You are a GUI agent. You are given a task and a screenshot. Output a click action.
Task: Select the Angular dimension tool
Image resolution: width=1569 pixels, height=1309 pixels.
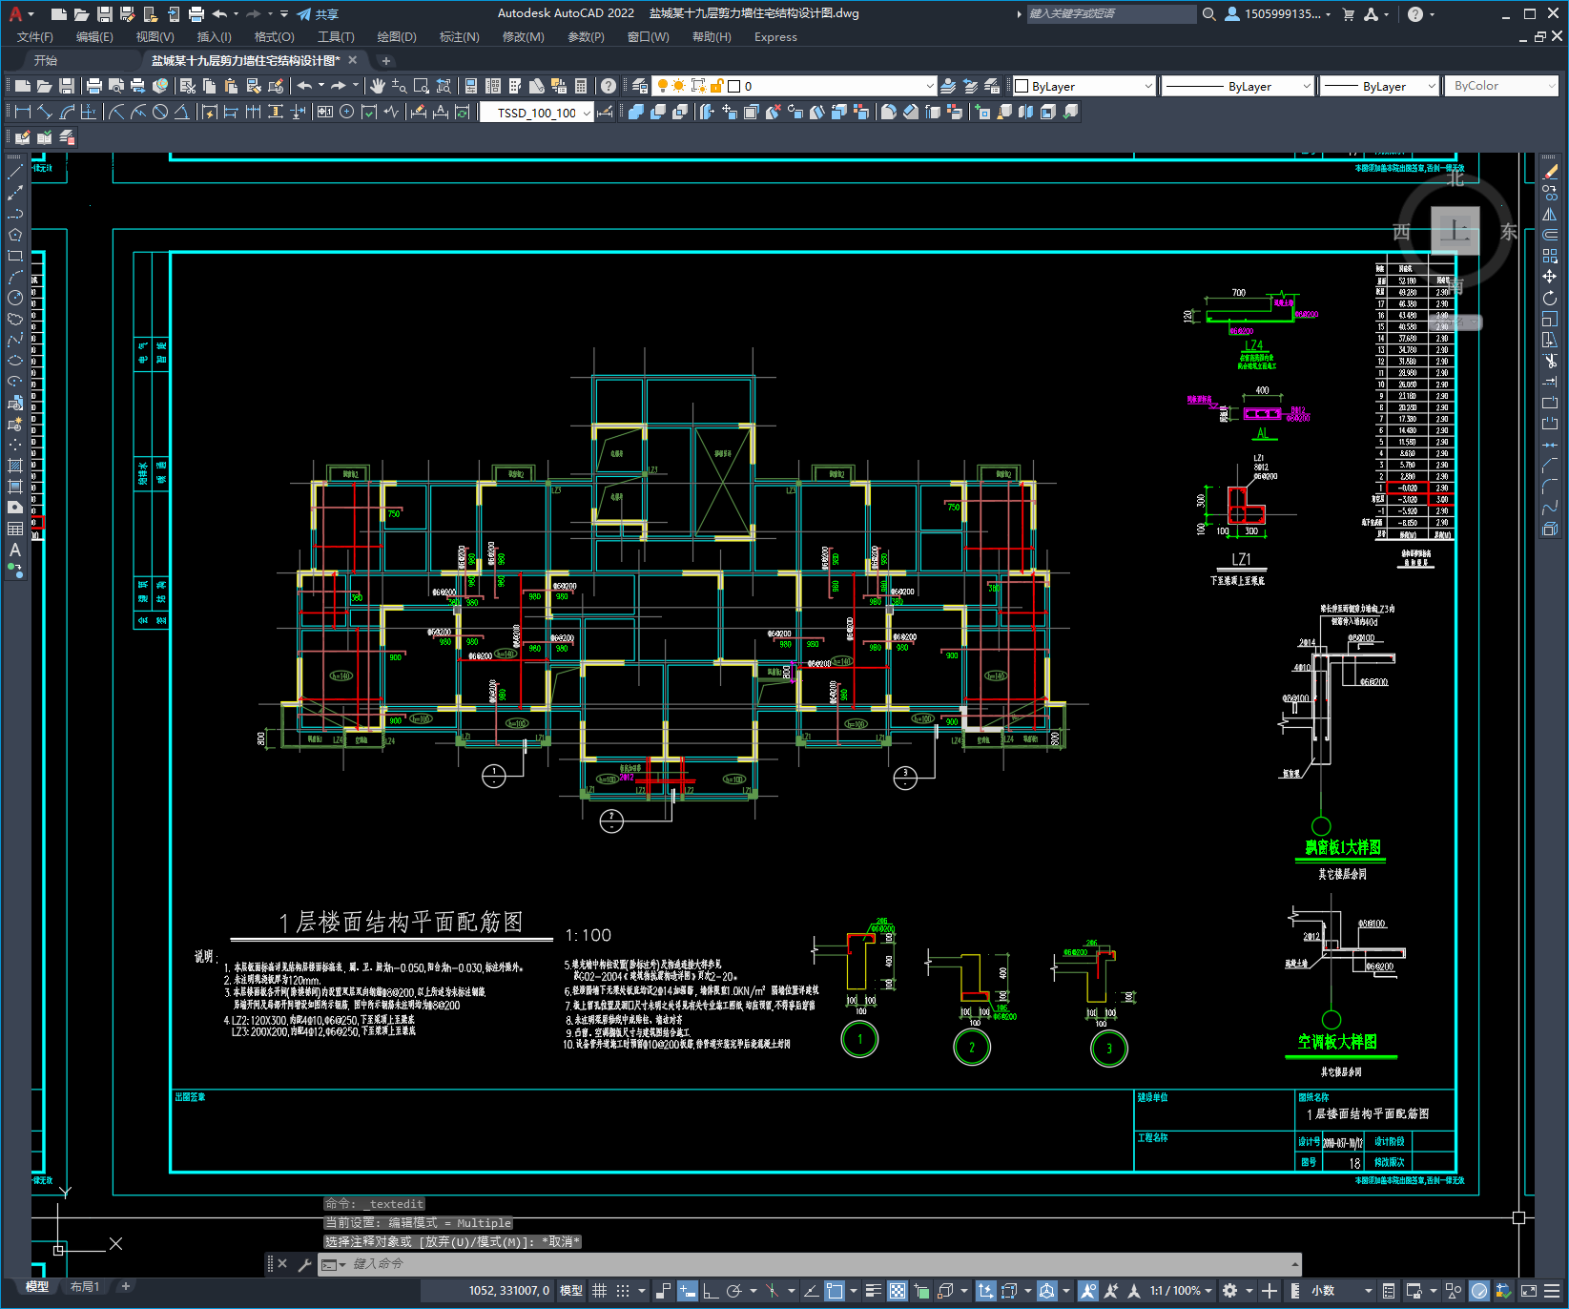click(x=181, y=112)
